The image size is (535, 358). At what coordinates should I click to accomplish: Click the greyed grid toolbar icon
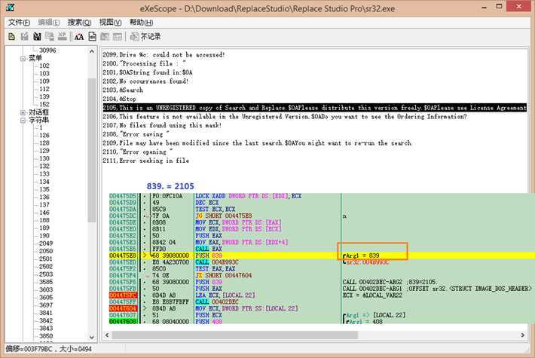coord(118,36)
